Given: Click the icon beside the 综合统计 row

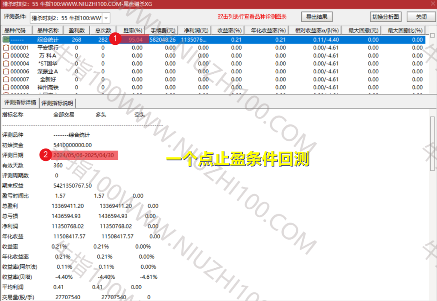Looking at the screenshot, I should [6, 40].
